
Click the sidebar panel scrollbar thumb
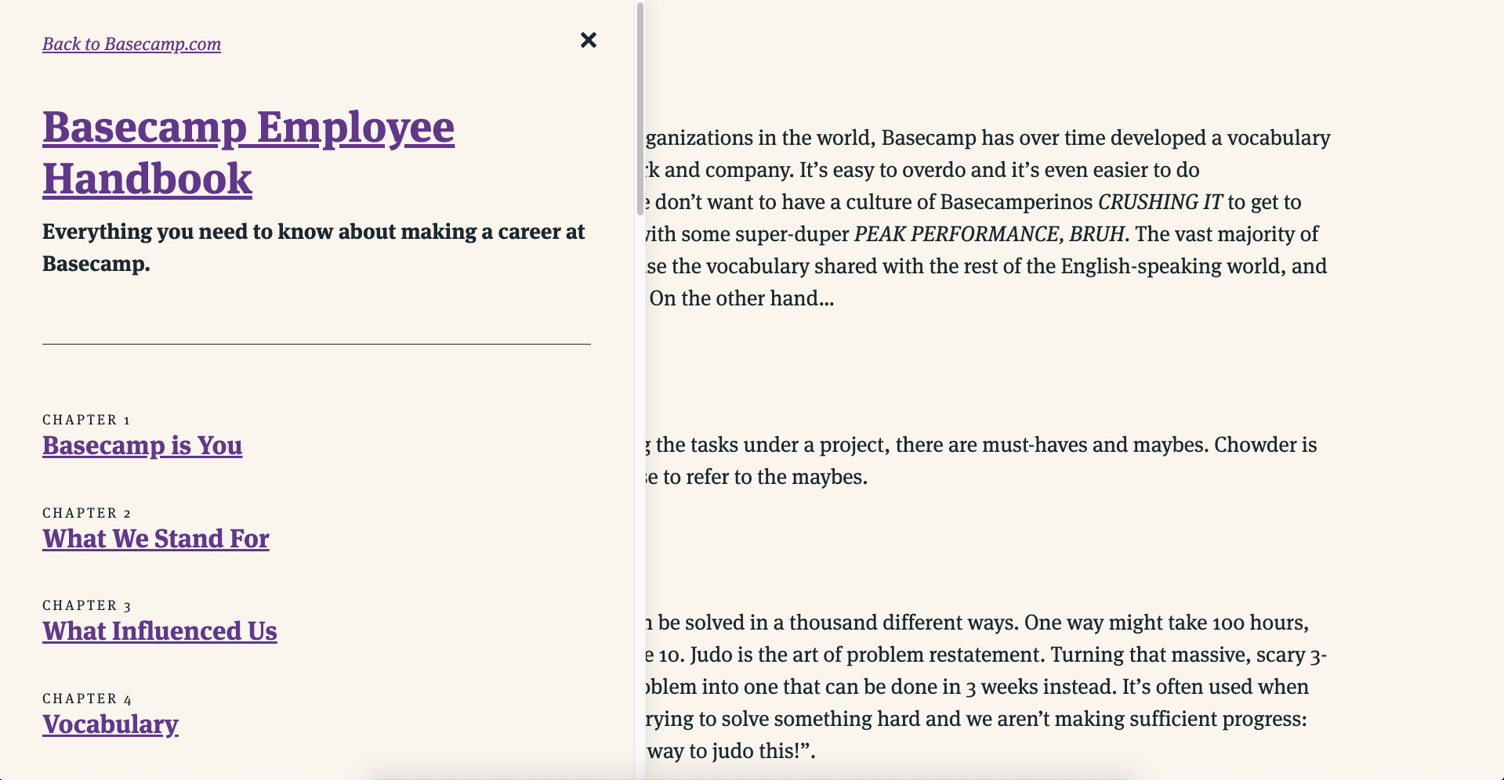point(640,110)
